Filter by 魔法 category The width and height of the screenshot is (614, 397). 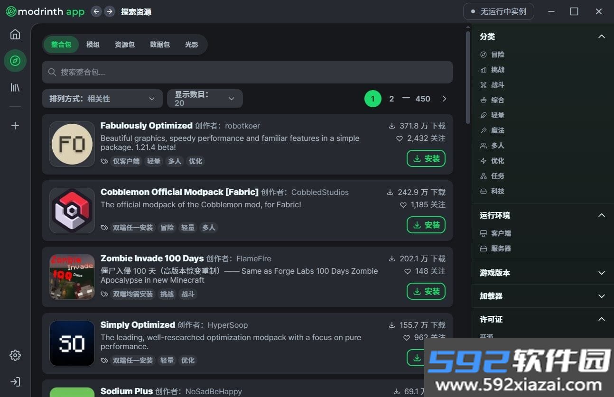493,130
